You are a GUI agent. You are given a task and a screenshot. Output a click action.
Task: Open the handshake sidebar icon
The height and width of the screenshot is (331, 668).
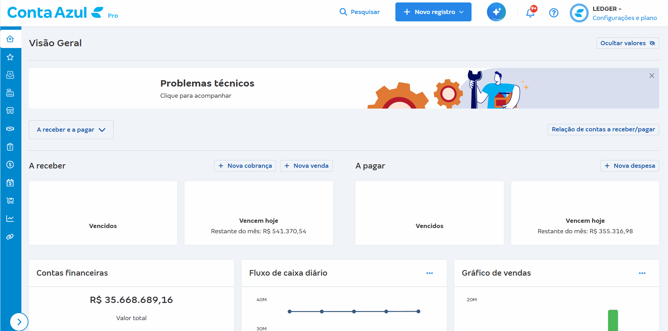(10, 129)
